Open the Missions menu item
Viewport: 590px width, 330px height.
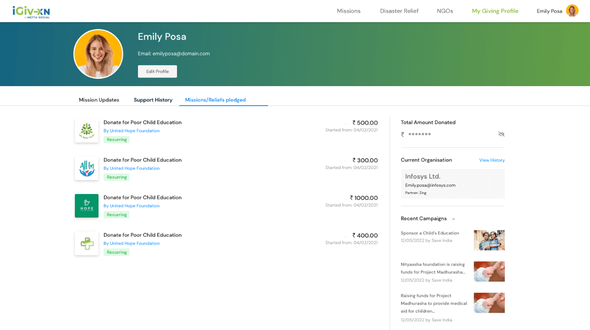(349, 11)
